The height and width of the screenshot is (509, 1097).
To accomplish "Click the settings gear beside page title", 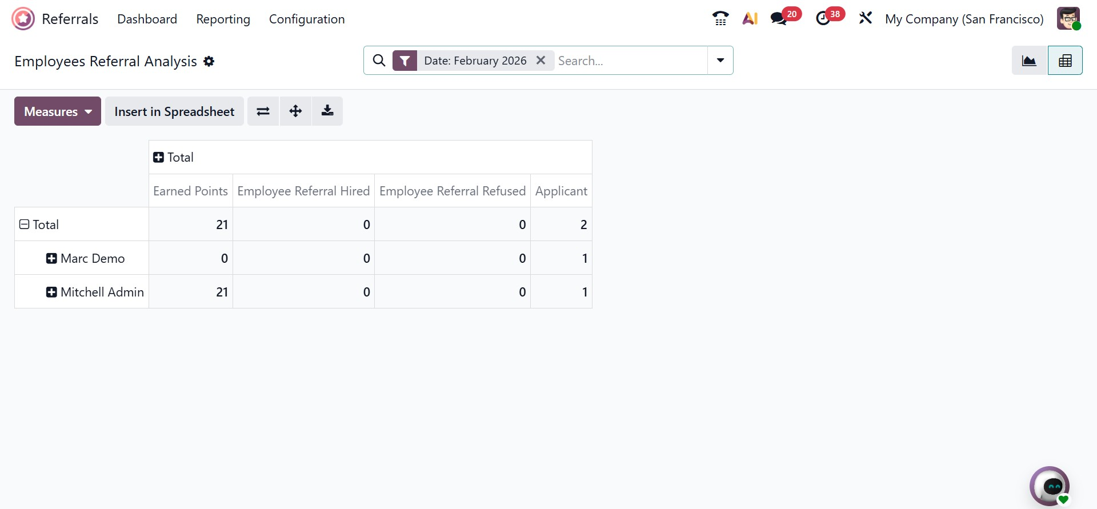I will 209,61.
